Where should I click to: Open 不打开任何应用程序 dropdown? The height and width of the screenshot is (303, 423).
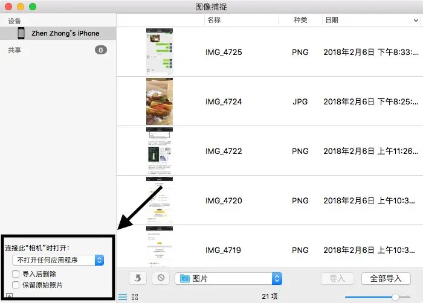pyautogui.click(x=58, y=260)
